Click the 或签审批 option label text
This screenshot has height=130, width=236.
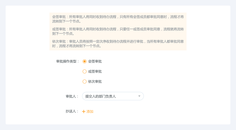point(95,71)
